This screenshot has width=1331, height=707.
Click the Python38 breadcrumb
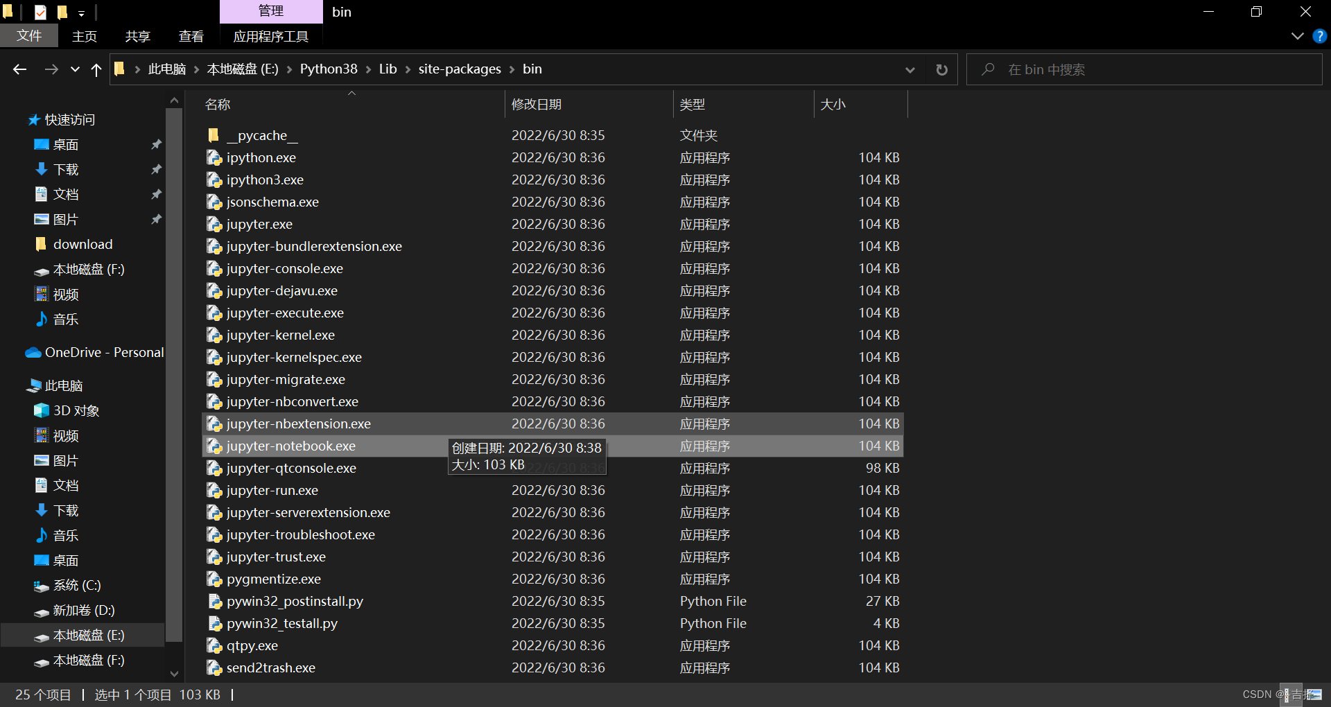coord(329,69)
